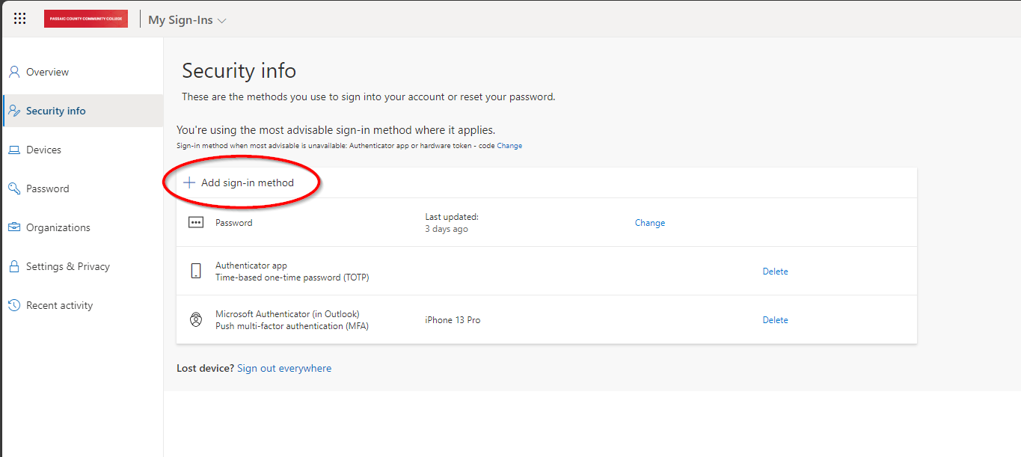This screenshot has width=1021, height=457.
Task: Click Change link for Password method
Action: [x=650, y=223]
